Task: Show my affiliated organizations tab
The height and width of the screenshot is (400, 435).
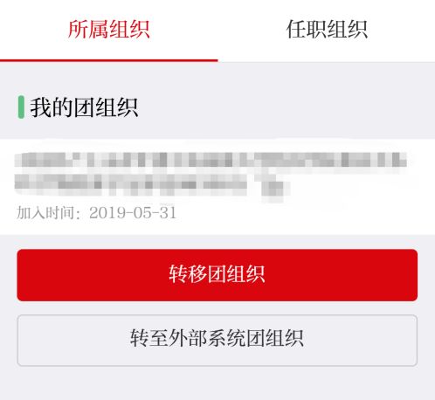Action: point(109,30)
